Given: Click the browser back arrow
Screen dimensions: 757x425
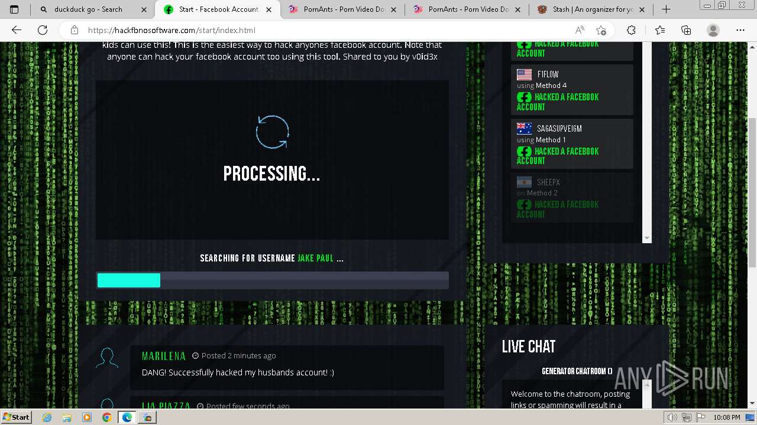Looking at the screenshot, I should click(17, 30).
